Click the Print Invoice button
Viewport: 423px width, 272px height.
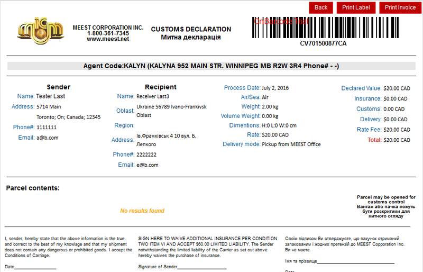pyautogui.click(x=400, y=7)
